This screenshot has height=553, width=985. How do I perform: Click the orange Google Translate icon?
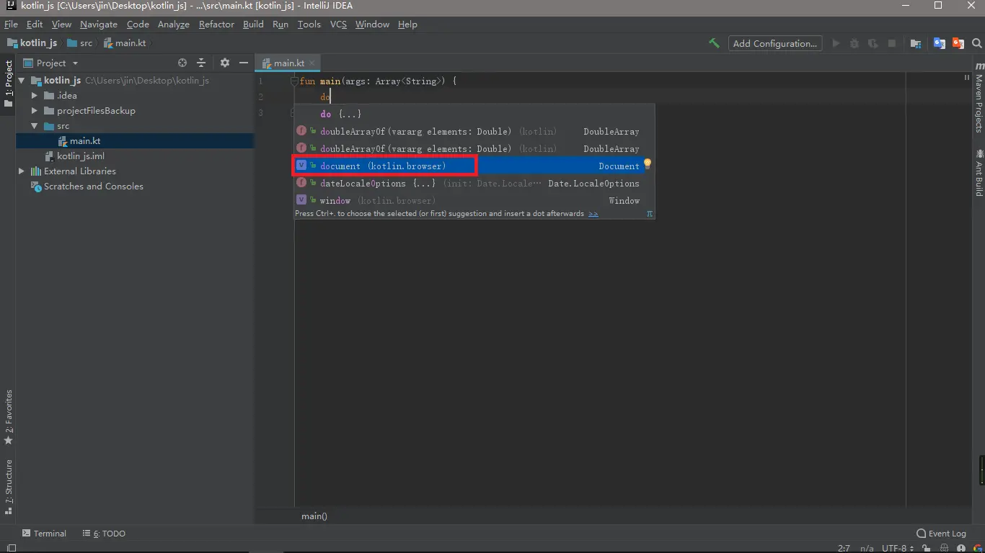(x=958, y=43)
